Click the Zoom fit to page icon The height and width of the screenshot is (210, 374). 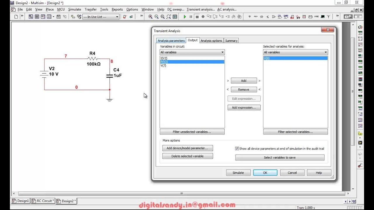click(169, 17)
